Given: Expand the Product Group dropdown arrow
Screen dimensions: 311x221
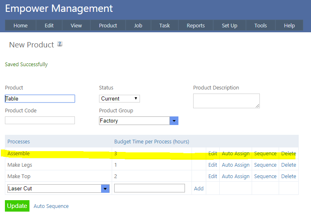Looking at the screenshot, I should pos(174,121).
